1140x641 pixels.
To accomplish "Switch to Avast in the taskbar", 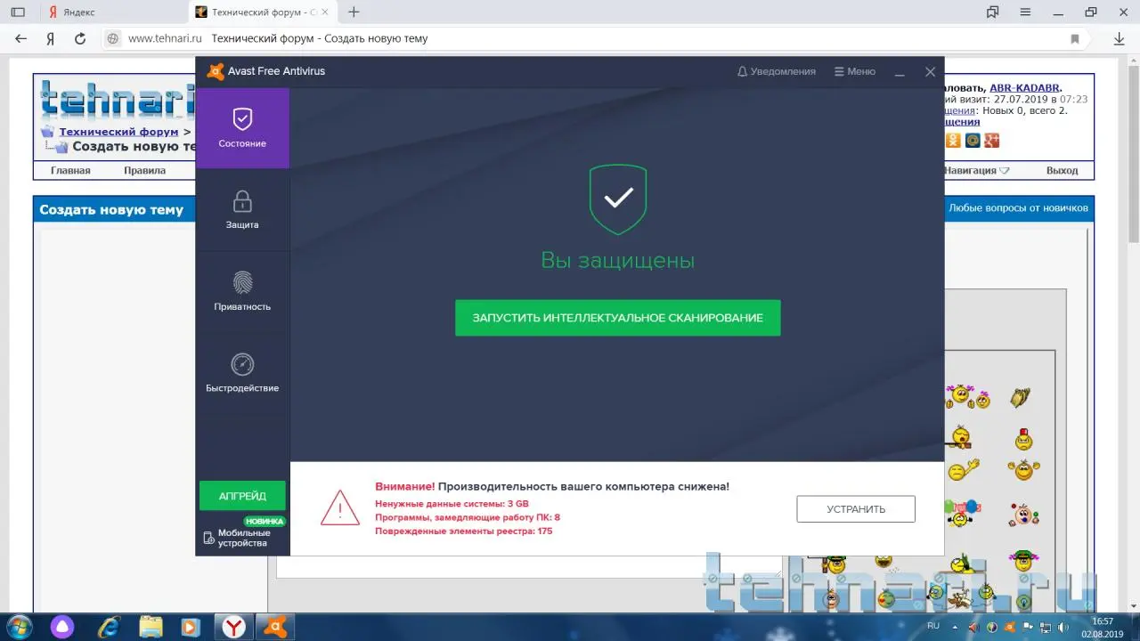I will coord(276,626).
